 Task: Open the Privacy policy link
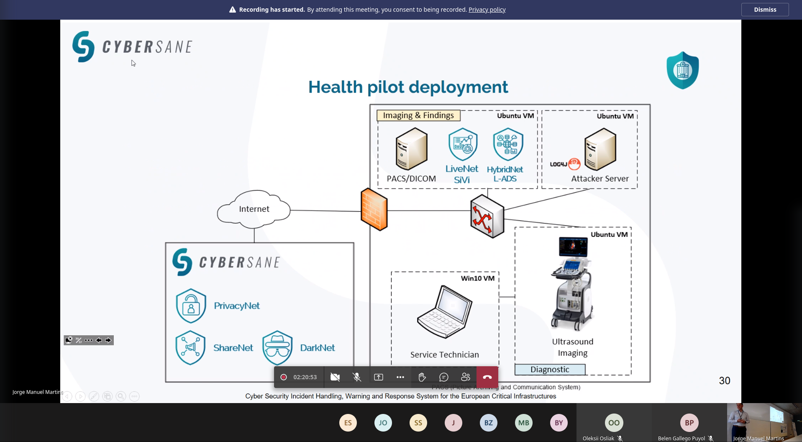pyautogui.click(x=487, y=10)
